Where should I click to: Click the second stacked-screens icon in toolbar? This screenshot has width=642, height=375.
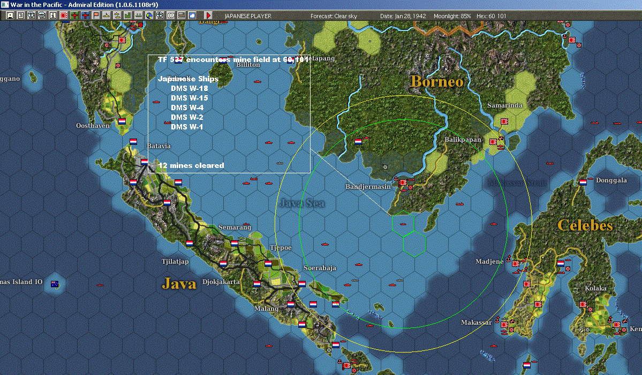click(42, 16)
